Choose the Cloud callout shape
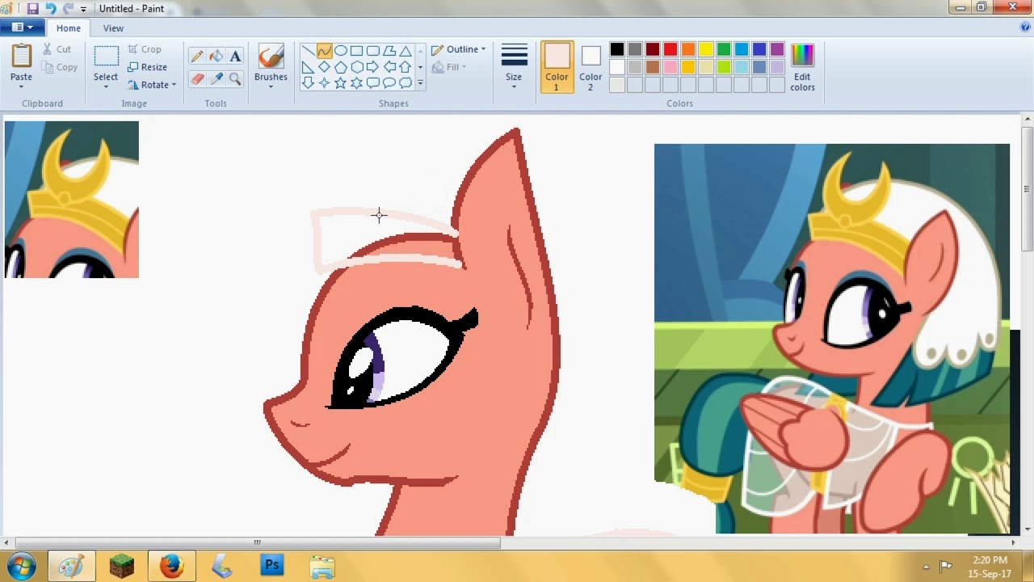This screenshot has height=582, width=1034. (x=405, y=82)
